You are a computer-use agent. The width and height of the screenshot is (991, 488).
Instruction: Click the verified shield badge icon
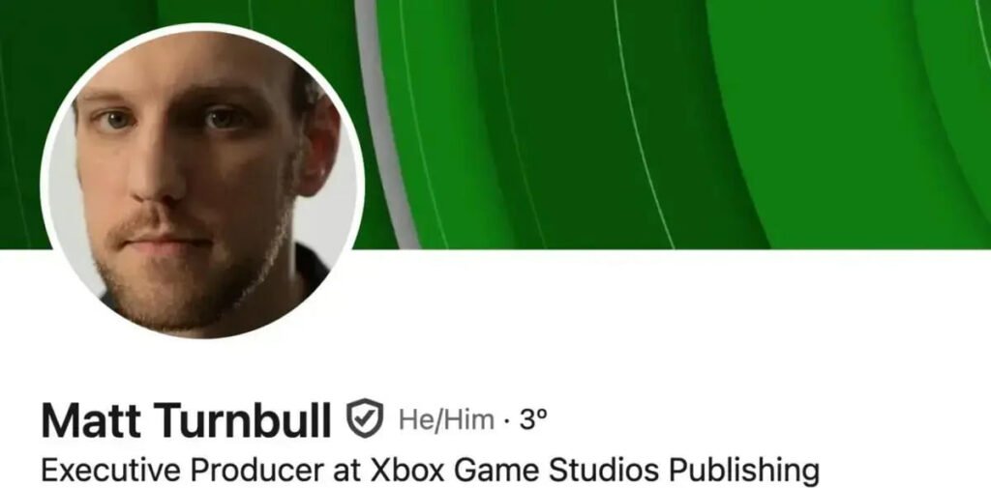tap(365, 417)
